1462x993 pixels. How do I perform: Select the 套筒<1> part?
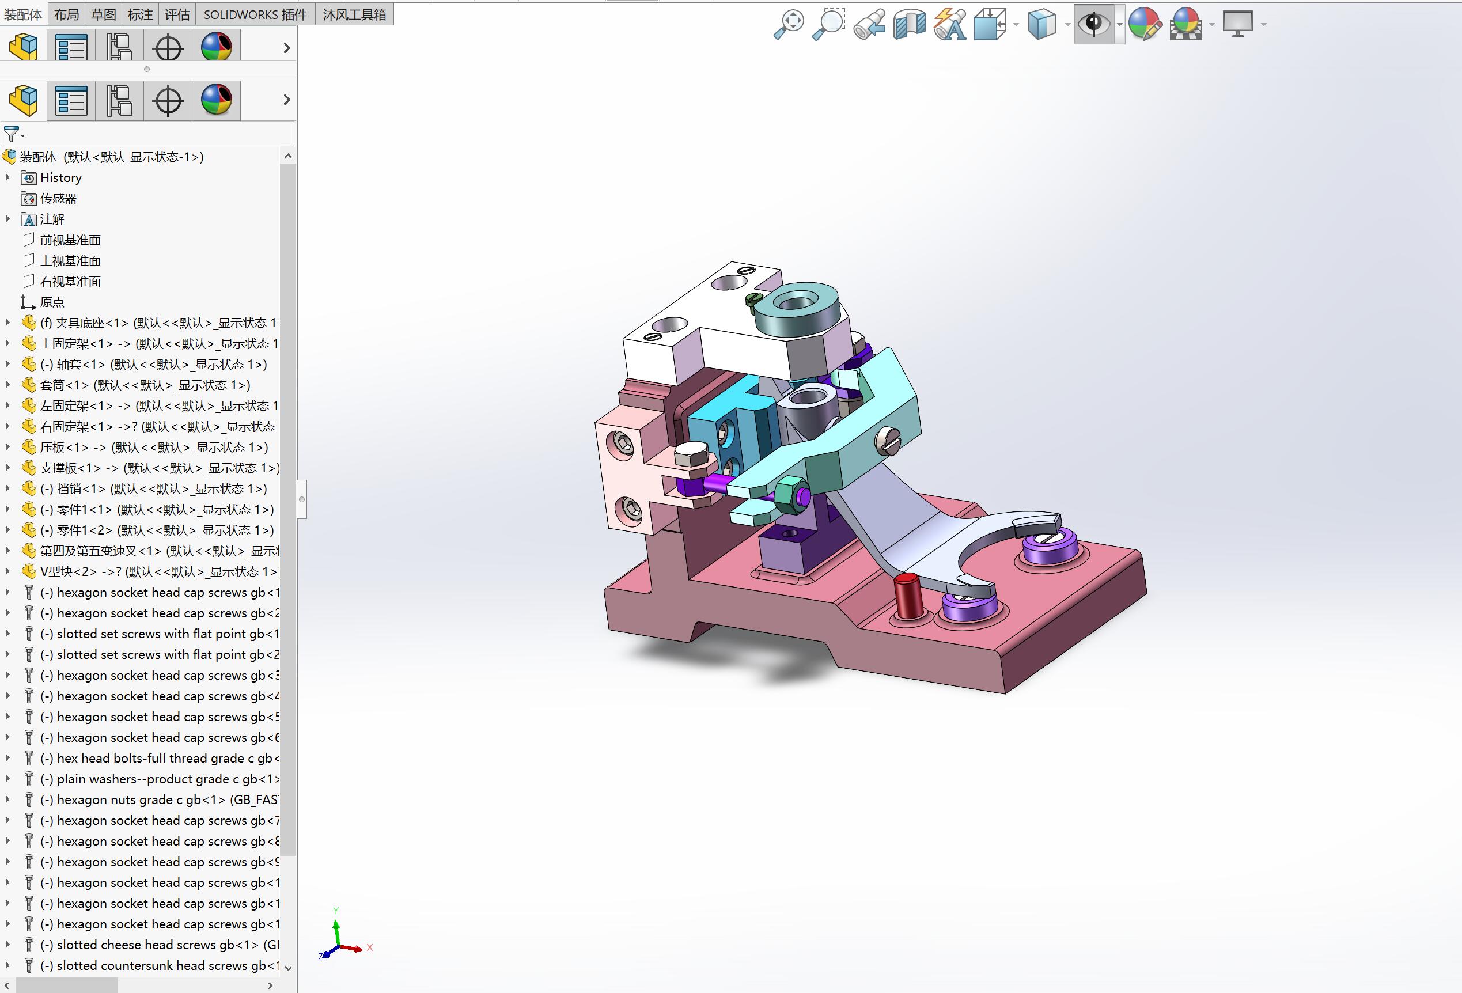145,385
